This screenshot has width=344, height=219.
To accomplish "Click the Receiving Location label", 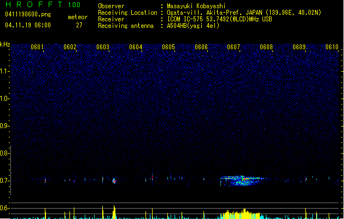I will pyautogui.click(x=127, y=13).
